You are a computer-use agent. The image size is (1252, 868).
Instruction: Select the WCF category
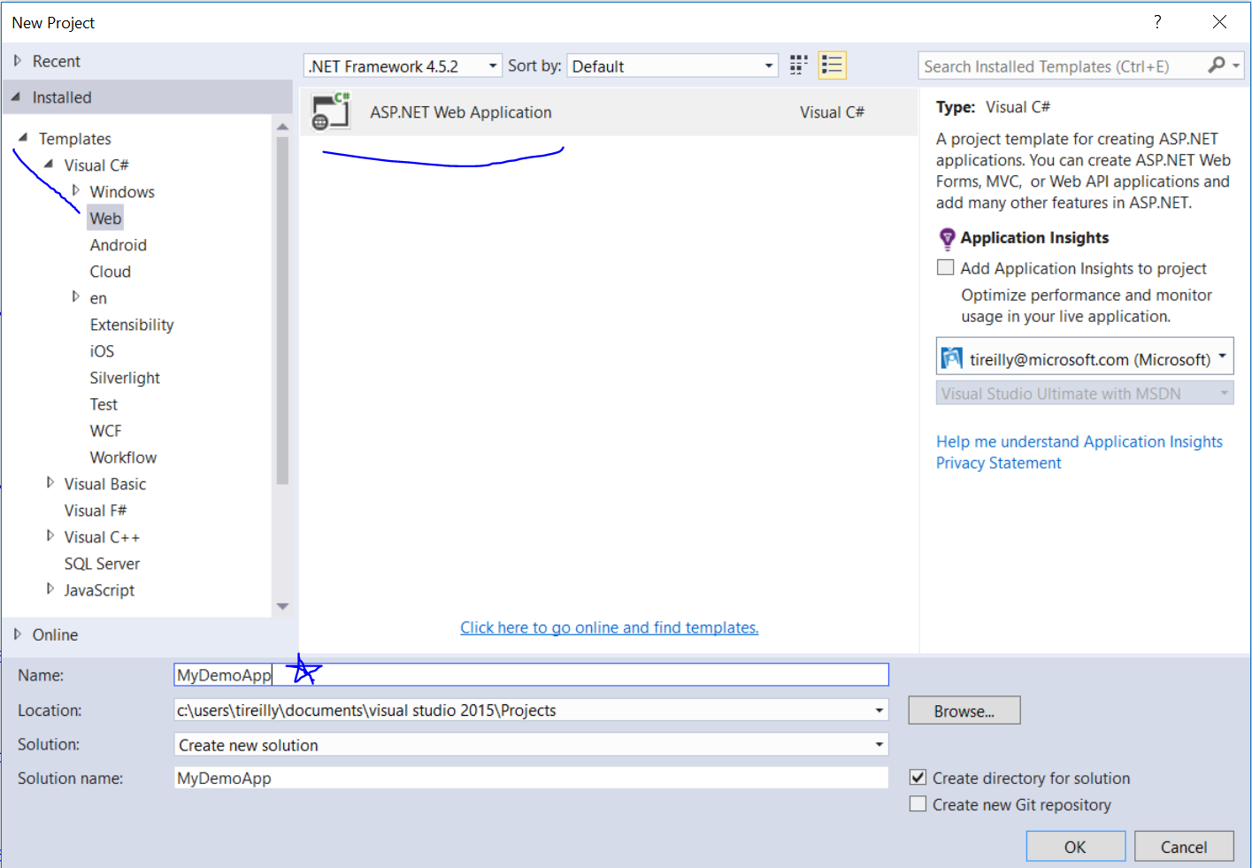click(x=106, y=431)
